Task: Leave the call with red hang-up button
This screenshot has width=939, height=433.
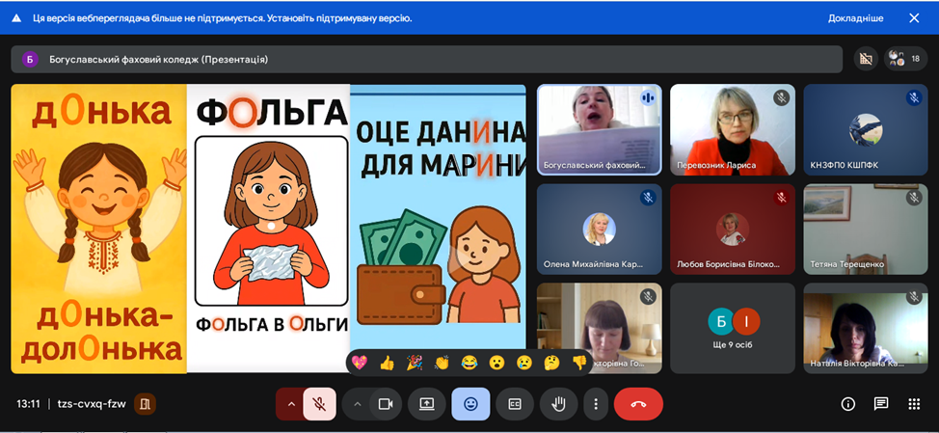Action: click(x=638, y=404)
